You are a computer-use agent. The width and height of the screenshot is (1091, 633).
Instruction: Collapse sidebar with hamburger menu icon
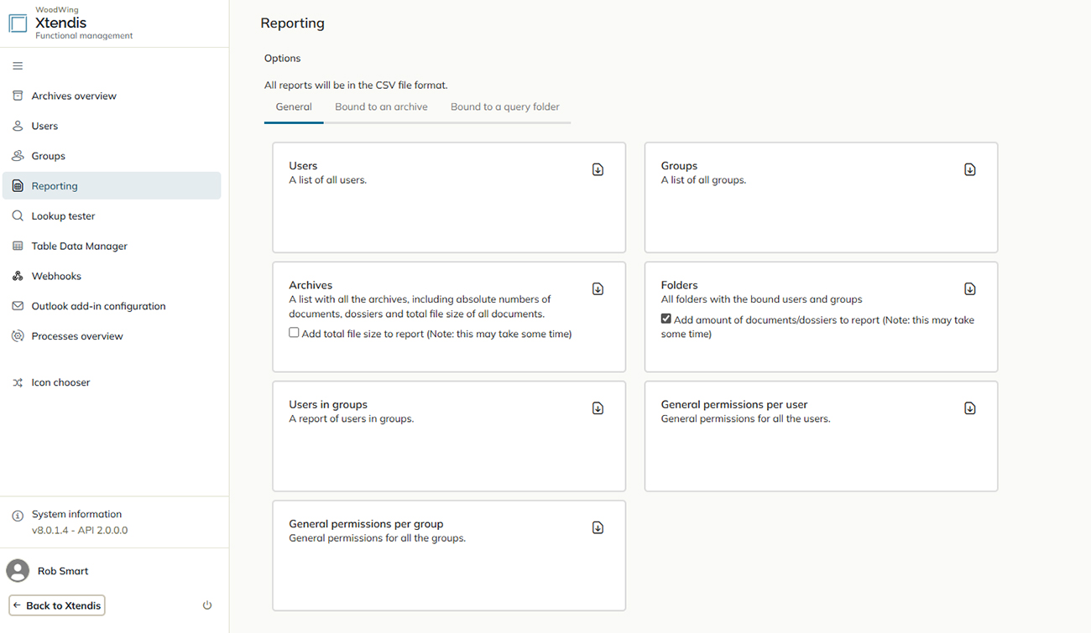18,66
